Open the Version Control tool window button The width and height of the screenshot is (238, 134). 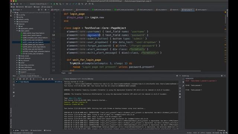[36, 130]
